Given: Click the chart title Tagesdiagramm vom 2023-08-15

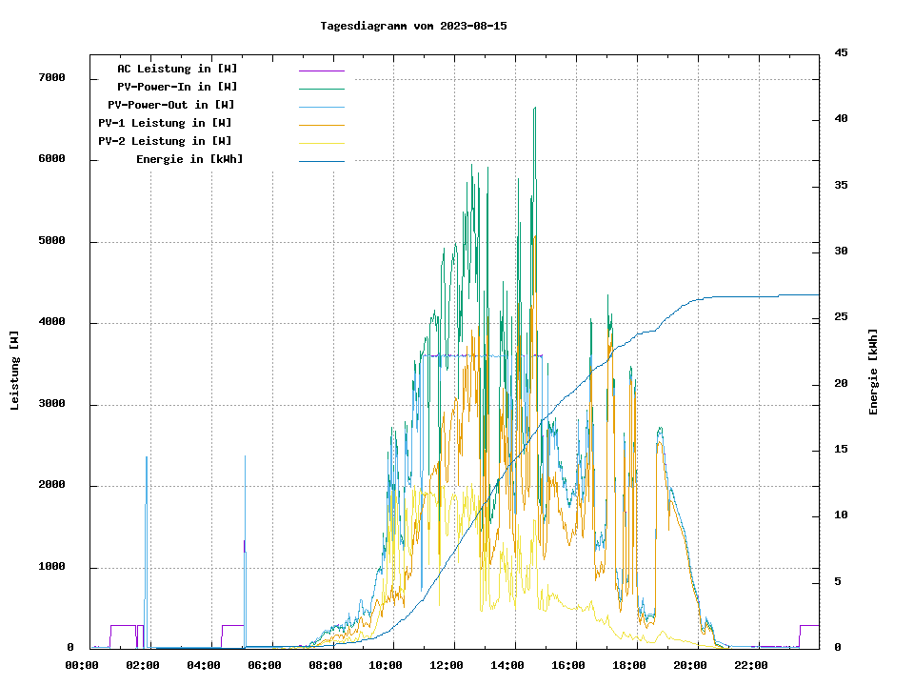Looking at the screenshot, I should click(413, 26).
